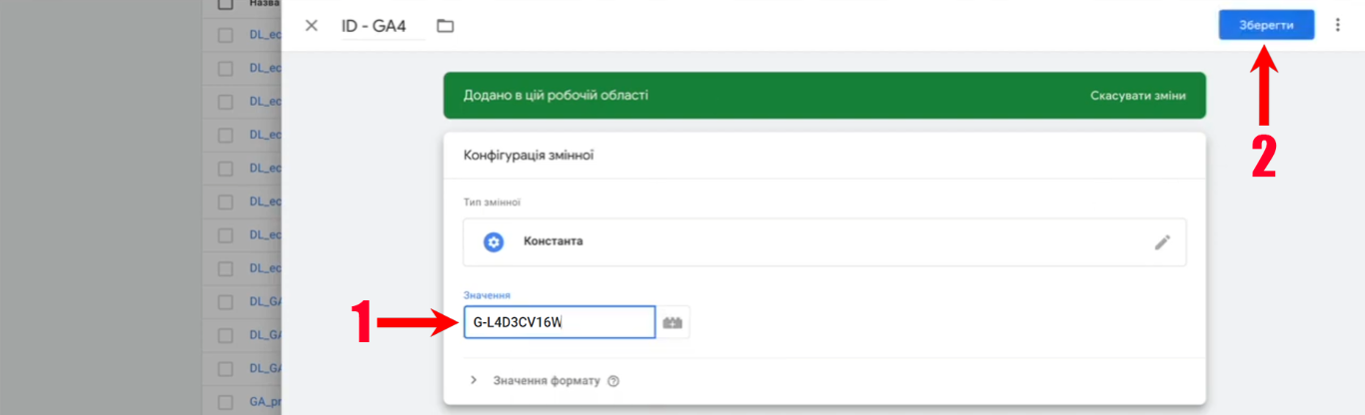Click the Додано в цій робочій області text
The height and width of the screenshot is (415, 1365).
click(556, 96)
